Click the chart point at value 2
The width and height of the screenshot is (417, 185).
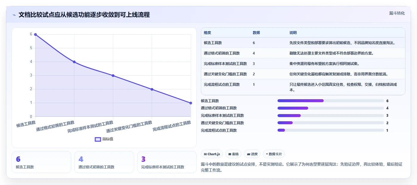[x=152, y=89]
